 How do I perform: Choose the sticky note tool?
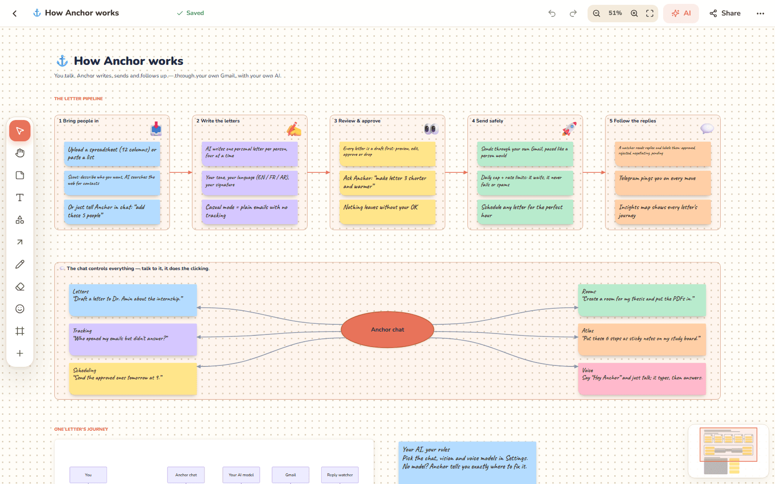click(20, 175)
